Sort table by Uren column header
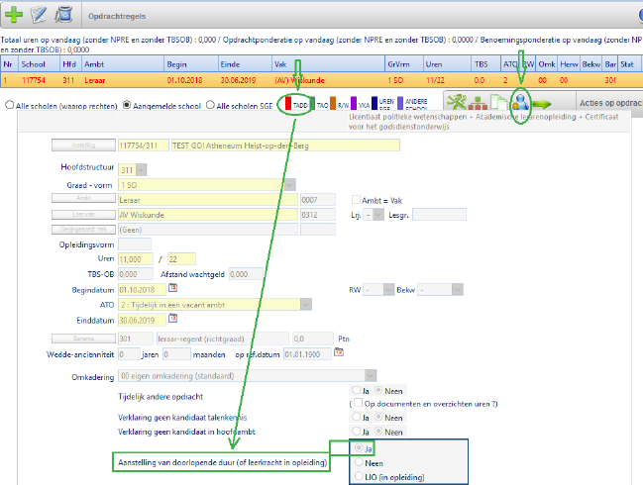This screenshot has width=643, height=485. (x=447, y=64)
